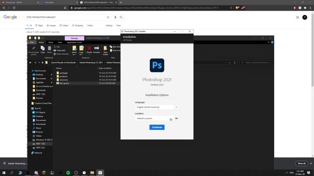Image resolution: width=314 pixels, height=176 pixels.
Task: Open the Images search tab
Action: click(51, 25)
